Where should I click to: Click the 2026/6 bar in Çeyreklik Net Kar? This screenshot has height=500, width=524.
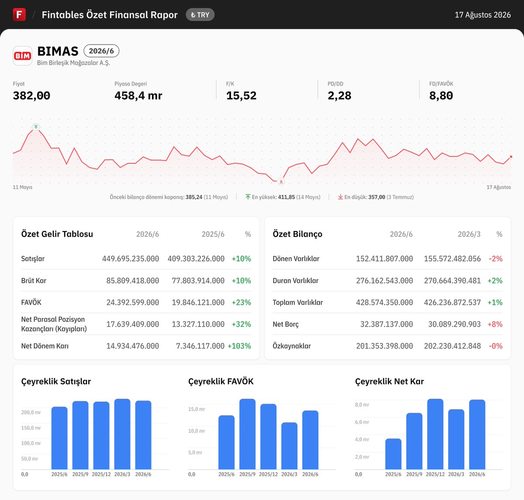pyautogui.click(x=477, y=434)
